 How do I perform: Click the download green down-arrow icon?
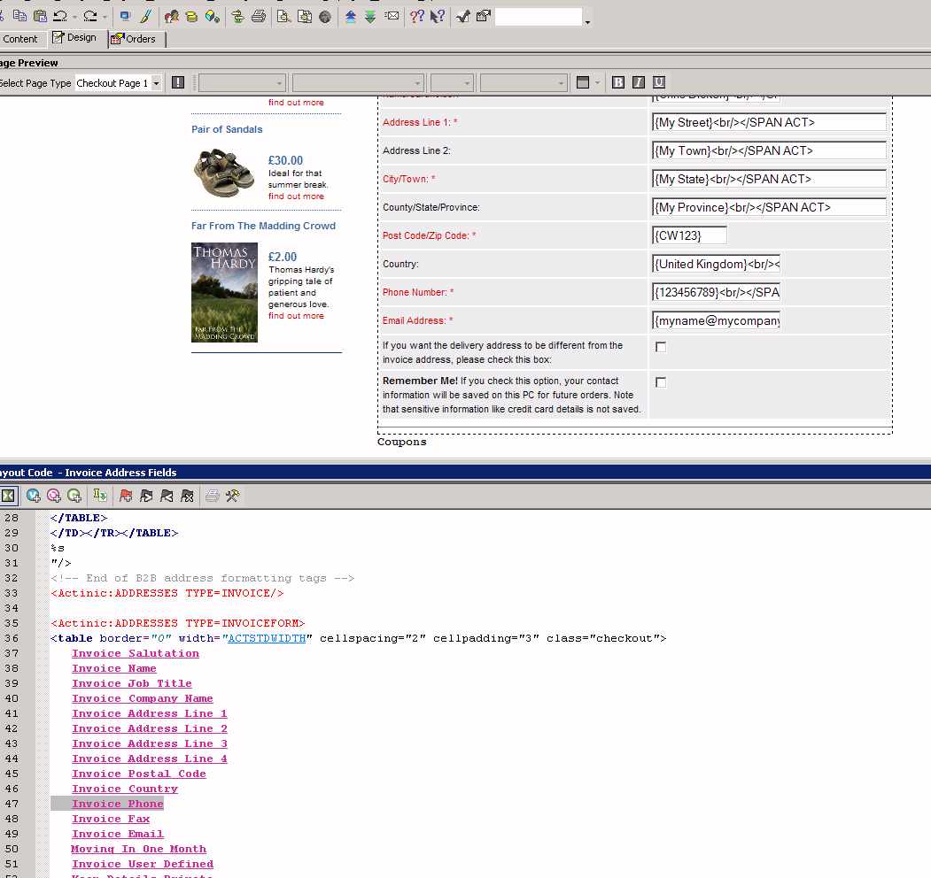point(370,17)
